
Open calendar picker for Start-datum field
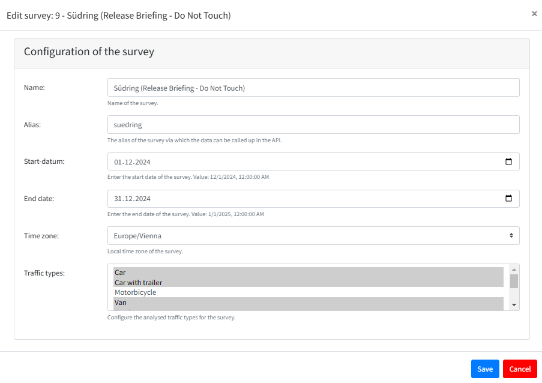508,161
